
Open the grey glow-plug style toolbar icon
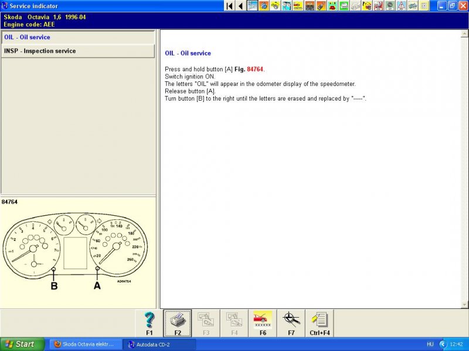pyautogui.click(x=413, y=6)
